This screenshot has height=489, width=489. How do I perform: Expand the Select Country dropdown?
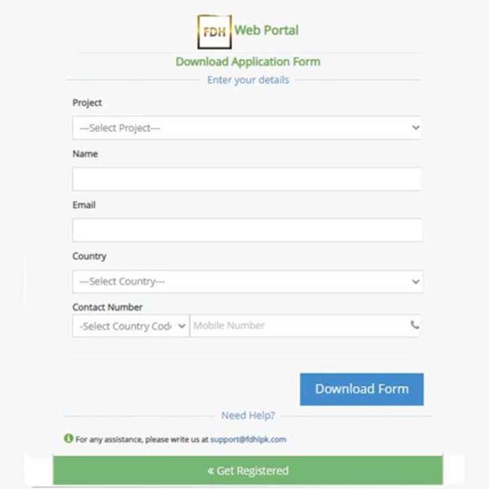[248, 281]
